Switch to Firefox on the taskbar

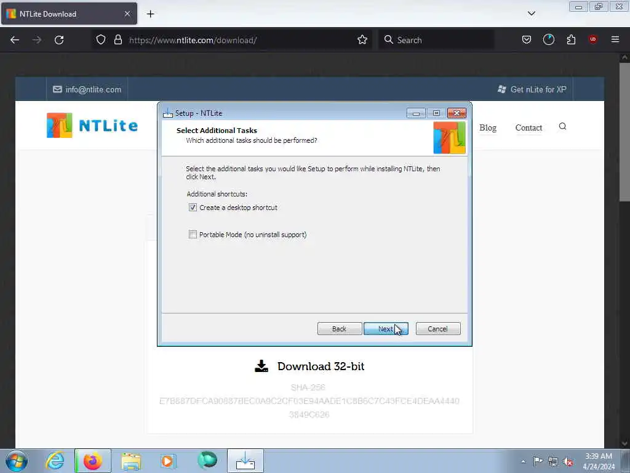point(93,461)
